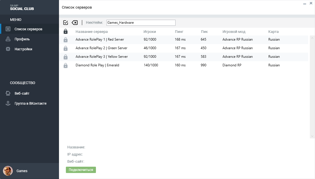The image size is (315, 179).
Task: Sort by the Название сервера column header
Action: tap(92, 32)
